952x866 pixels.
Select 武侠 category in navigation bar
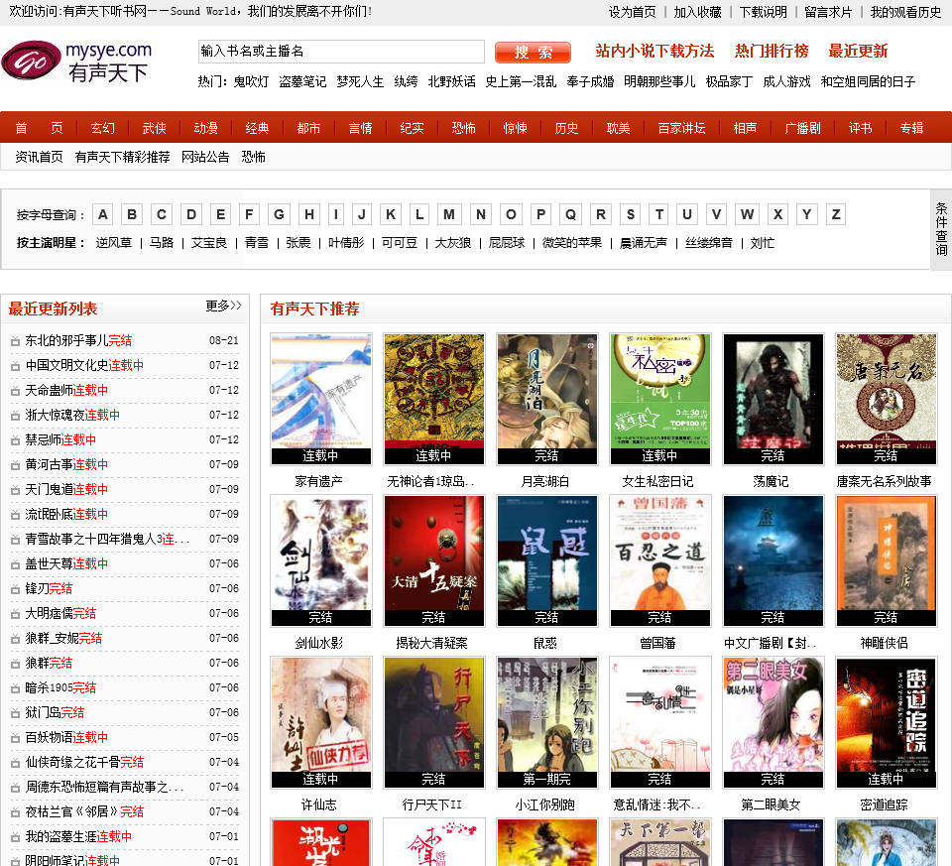click(155, 128)
